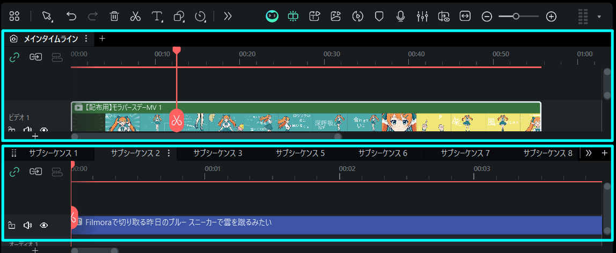Undo the last action

[71, 16]
